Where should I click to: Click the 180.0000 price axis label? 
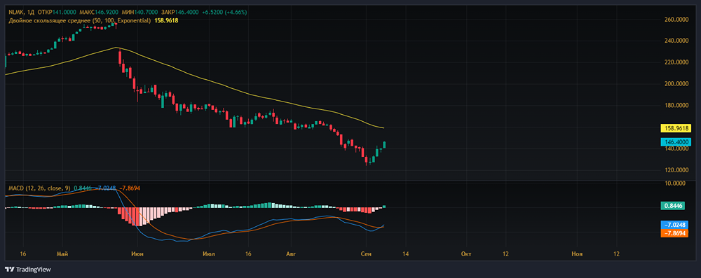pos(677,106)
